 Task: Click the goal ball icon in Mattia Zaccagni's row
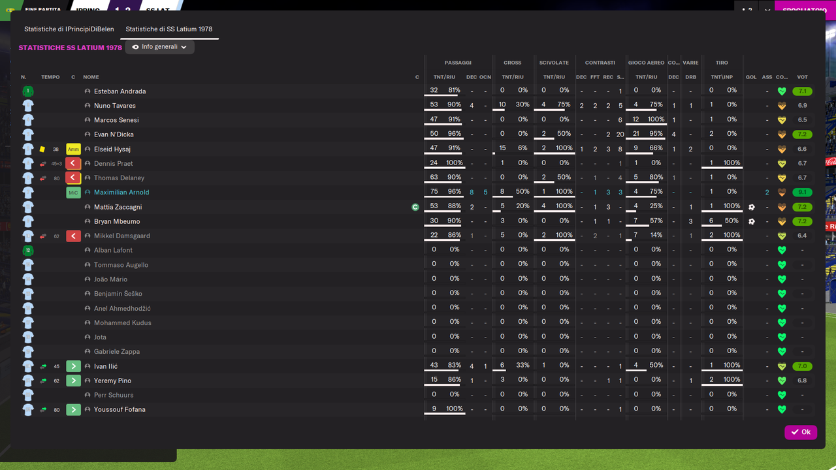tap(752, 207)
